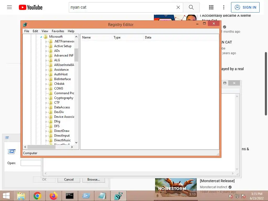Switch to the Run dialog taskbar icon
This screenshot has height=201, width=268.
86,196
